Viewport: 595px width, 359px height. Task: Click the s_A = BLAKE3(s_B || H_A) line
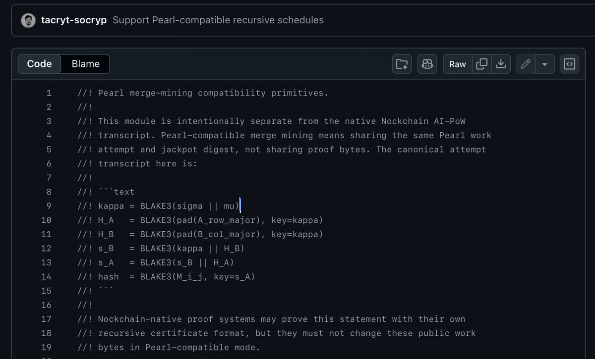pyautogui.click(x=156, y=262)
